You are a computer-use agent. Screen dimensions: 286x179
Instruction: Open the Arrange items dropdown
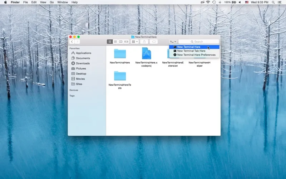pyautogui.click(x=135, y=42)
